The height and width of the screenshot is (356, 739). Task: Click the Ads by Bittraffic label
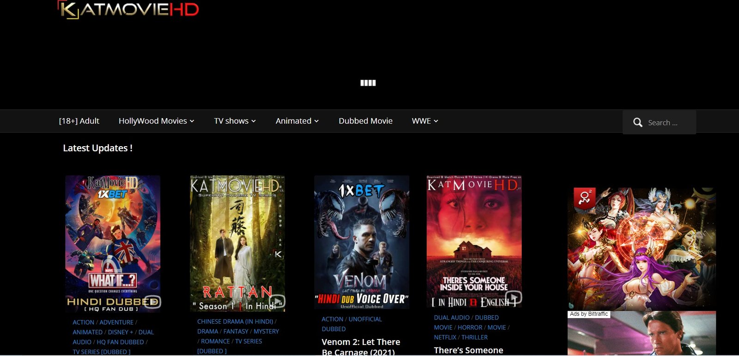[589, 314]
